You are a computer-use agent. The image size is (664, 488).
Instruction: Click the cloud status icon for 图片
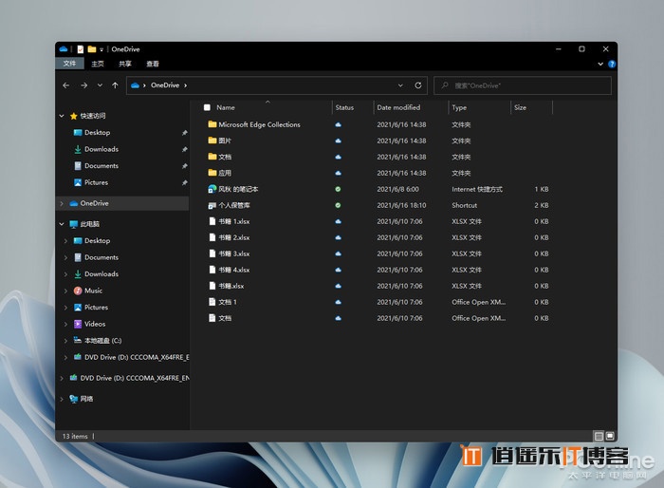[x=338, y=141]
